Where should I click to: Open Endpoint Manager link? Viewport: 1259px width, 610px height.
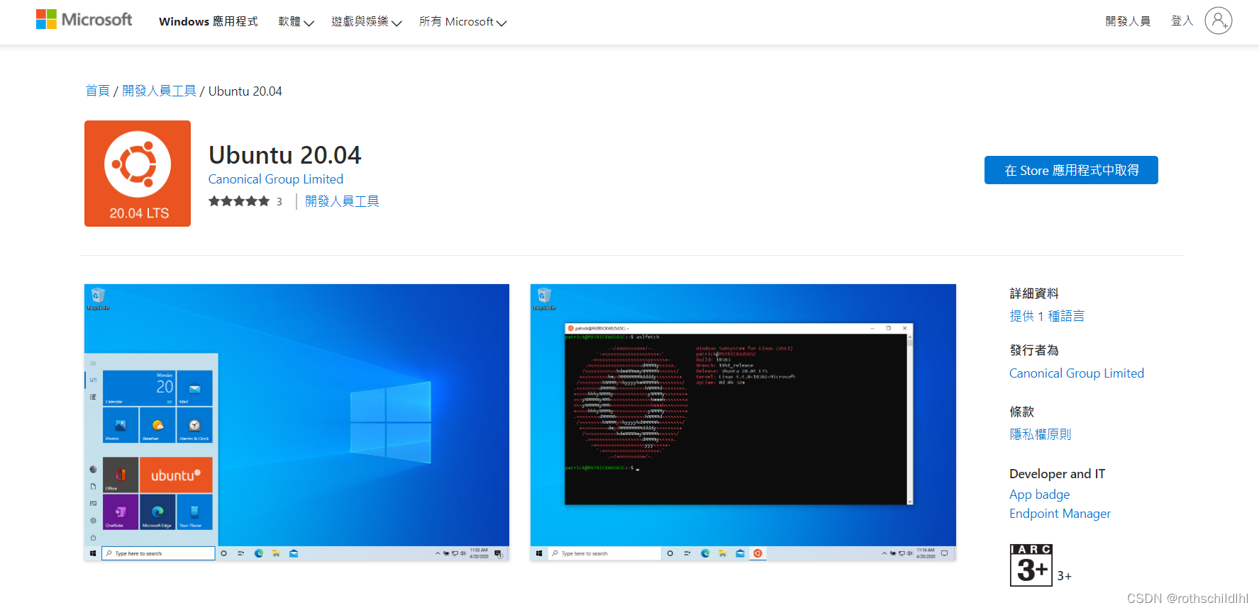[x=1060, y=514]
